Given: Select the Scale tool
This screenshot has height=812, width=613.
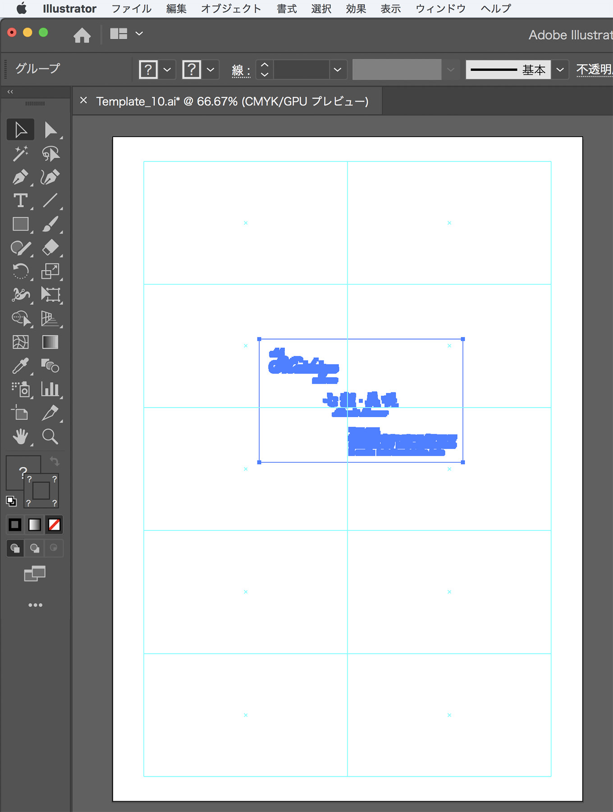Looking at the screenshot, I should (50, 271).
